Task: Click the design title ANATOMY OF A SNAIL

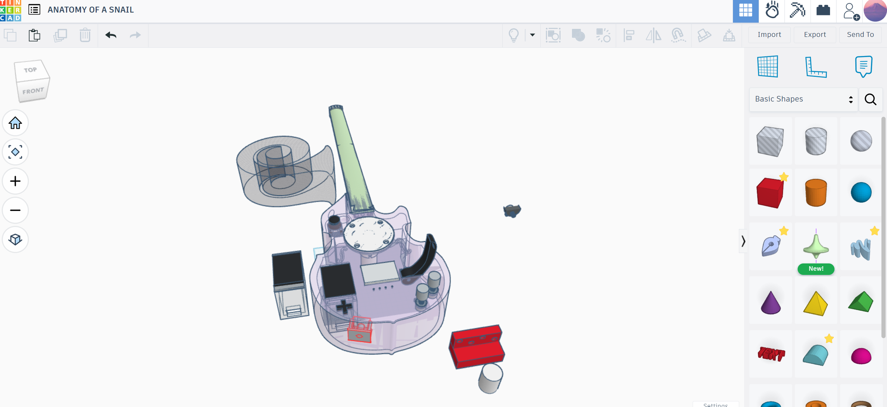Action: click(x=91, y=10)
